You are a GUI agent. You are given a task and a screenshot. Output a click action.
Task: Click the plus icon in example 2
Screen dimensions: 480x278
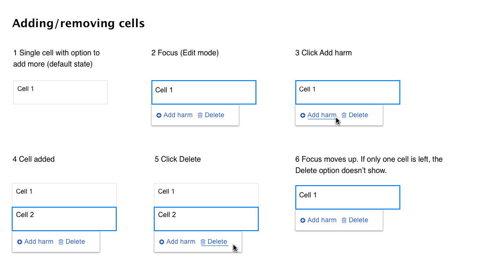(x=159, y=115)
